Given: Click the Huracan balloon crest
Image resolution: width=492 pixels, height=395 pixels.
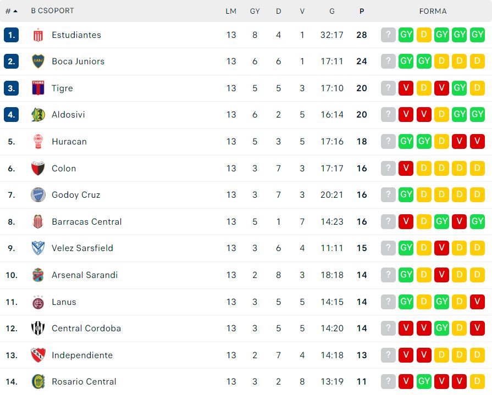Looking at the screenshot, I should tap(38, 142).
